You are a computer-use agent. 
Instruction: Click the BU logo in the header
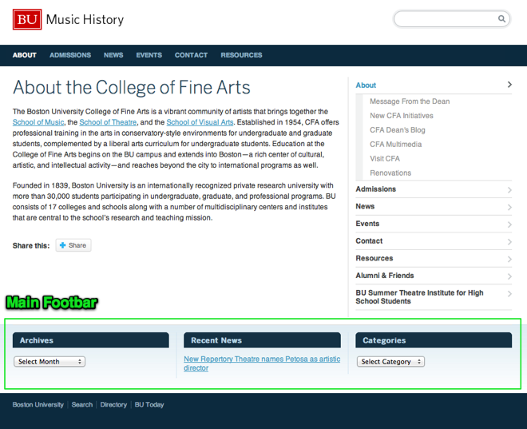click(26, 19)
